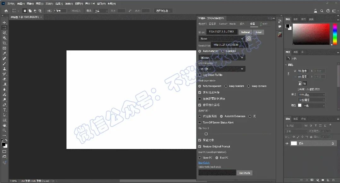340x183 pixels.
Task: Click the Save button
Action: click(x=258, y=32)
